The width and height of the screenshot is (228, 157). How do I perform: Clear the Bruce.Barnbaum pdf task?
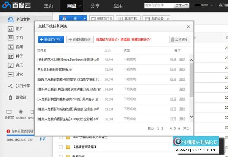point(182,59)
